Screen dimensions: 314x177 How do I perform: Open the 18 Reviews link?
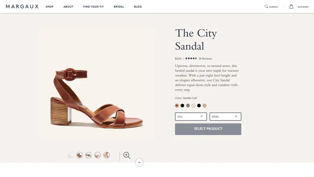(x=205, y=59)
